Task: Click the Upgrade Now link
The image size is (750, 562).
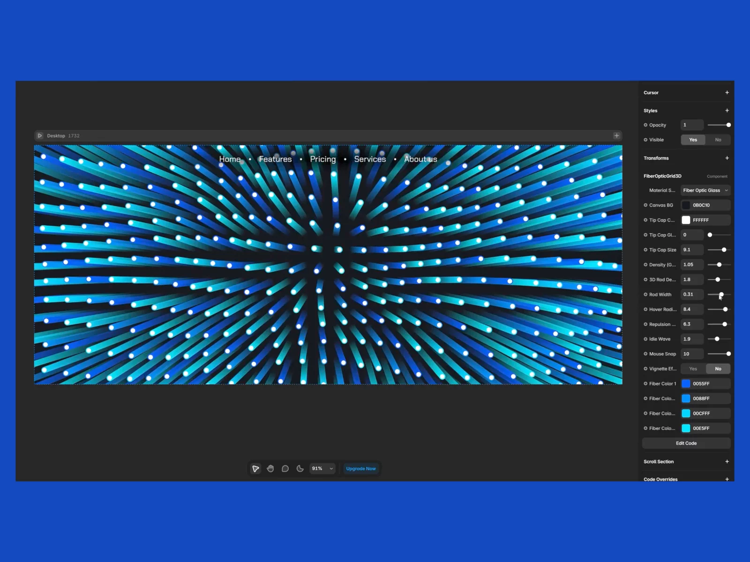Action: pyautogui.click(x=361, y=468)
